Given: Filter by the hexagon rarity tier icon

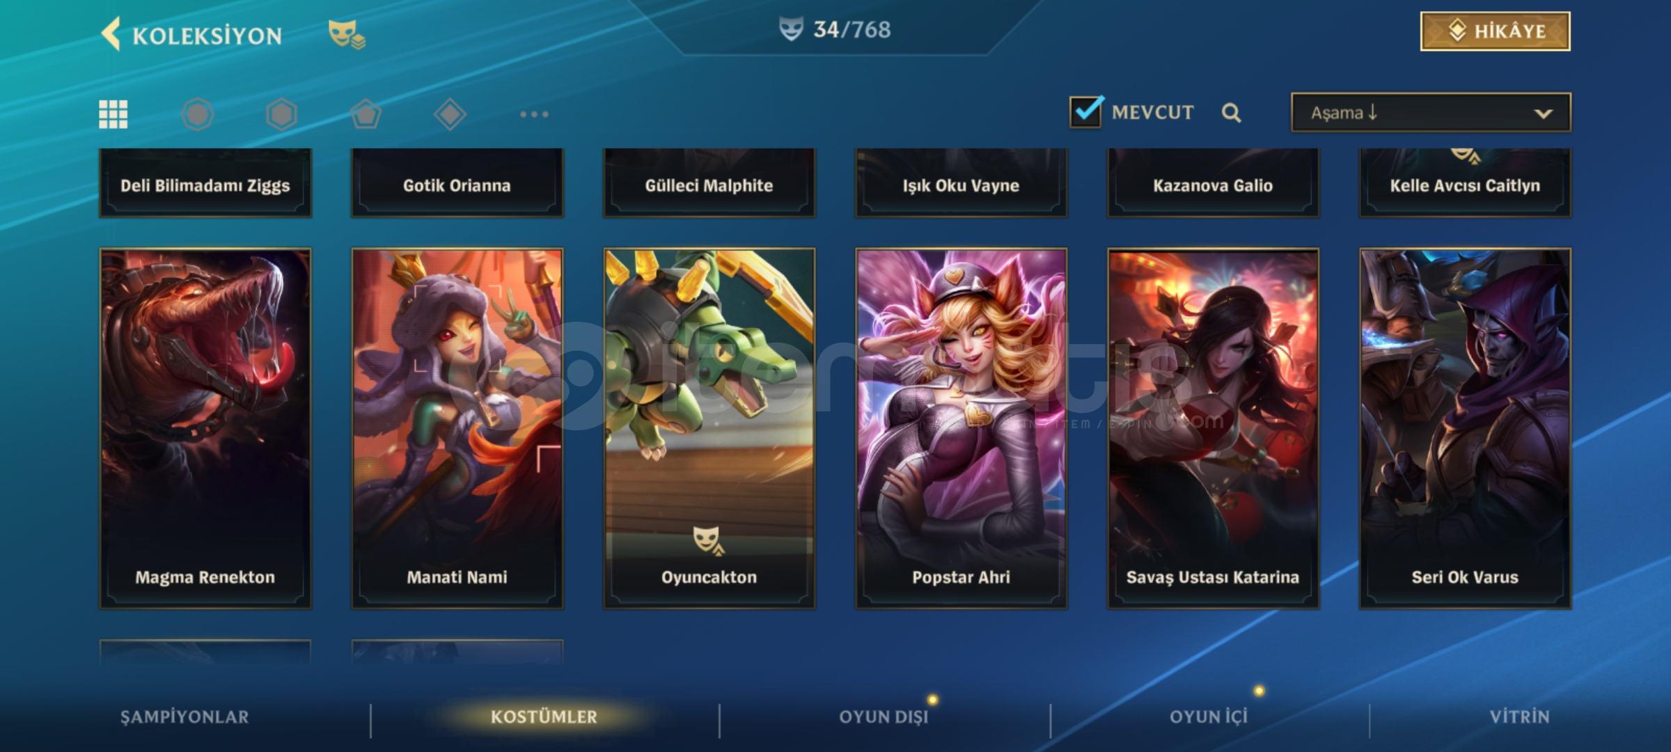Looking at the screenshot, I should point(281,114).
